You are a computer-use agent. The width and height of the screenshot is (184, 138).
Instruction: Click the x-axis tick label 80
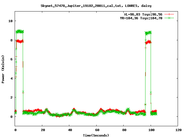[x=124, y=130]
